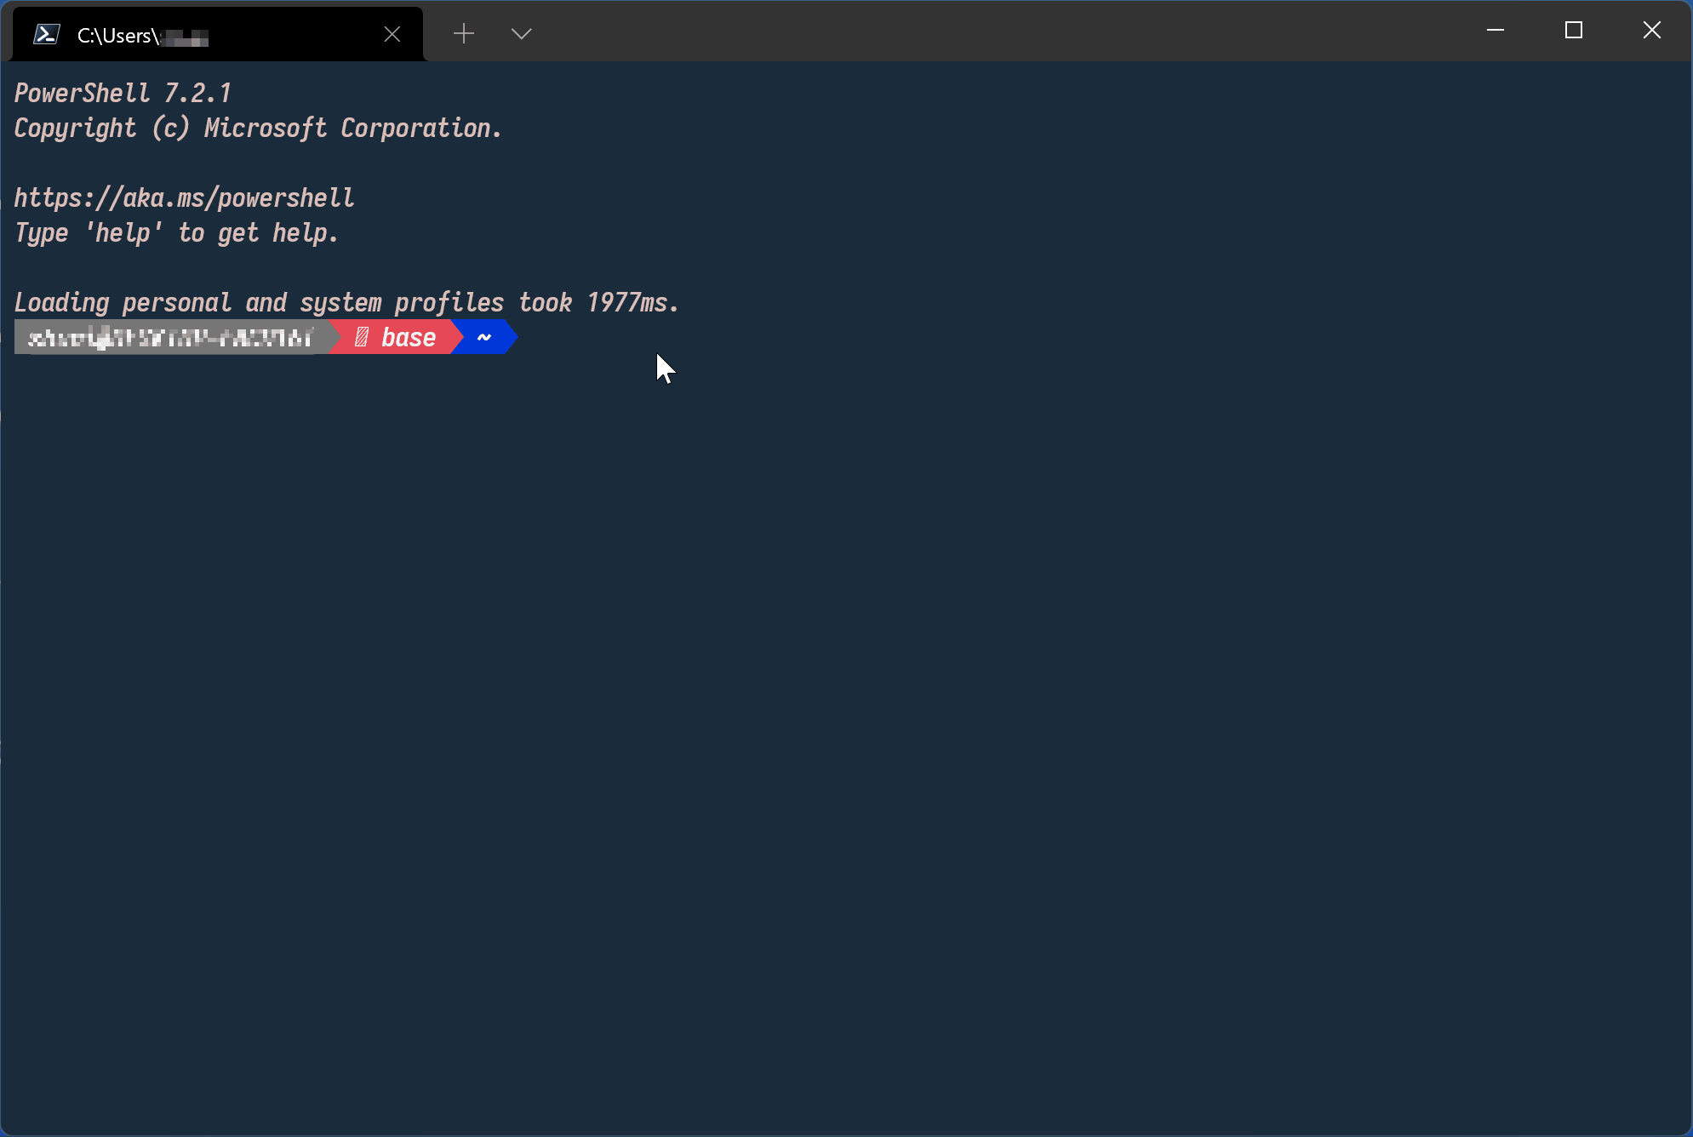
Task: Click the Microsoft Corporation copyright line
Action: coord(258,129)
